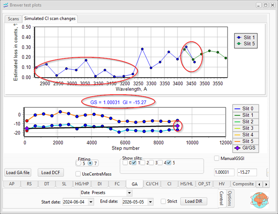Open the AP tab
The height and width of the screenshot is (214, 278).
[12, 184]
